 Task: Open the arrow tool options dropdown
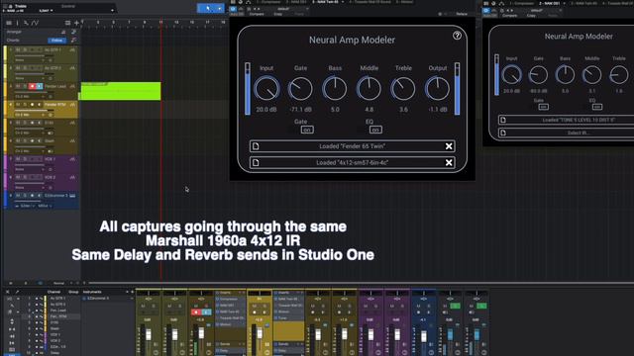(x=220, y=8)
